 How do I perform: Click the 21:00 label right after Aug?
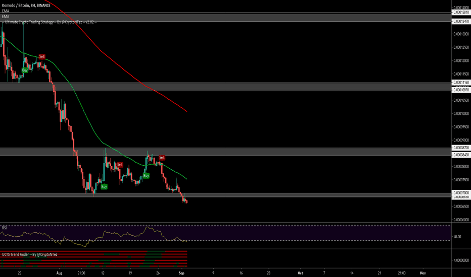(81, 273)
